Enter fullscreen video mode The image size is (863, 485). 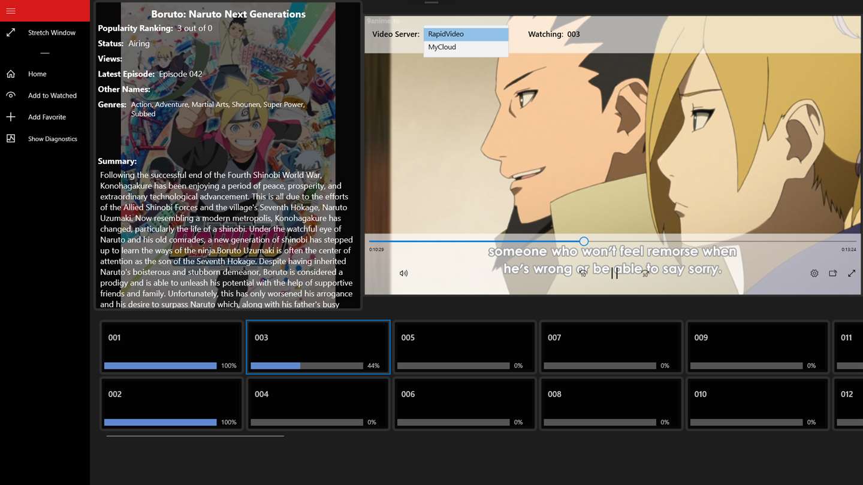click(x=852, y=273)
